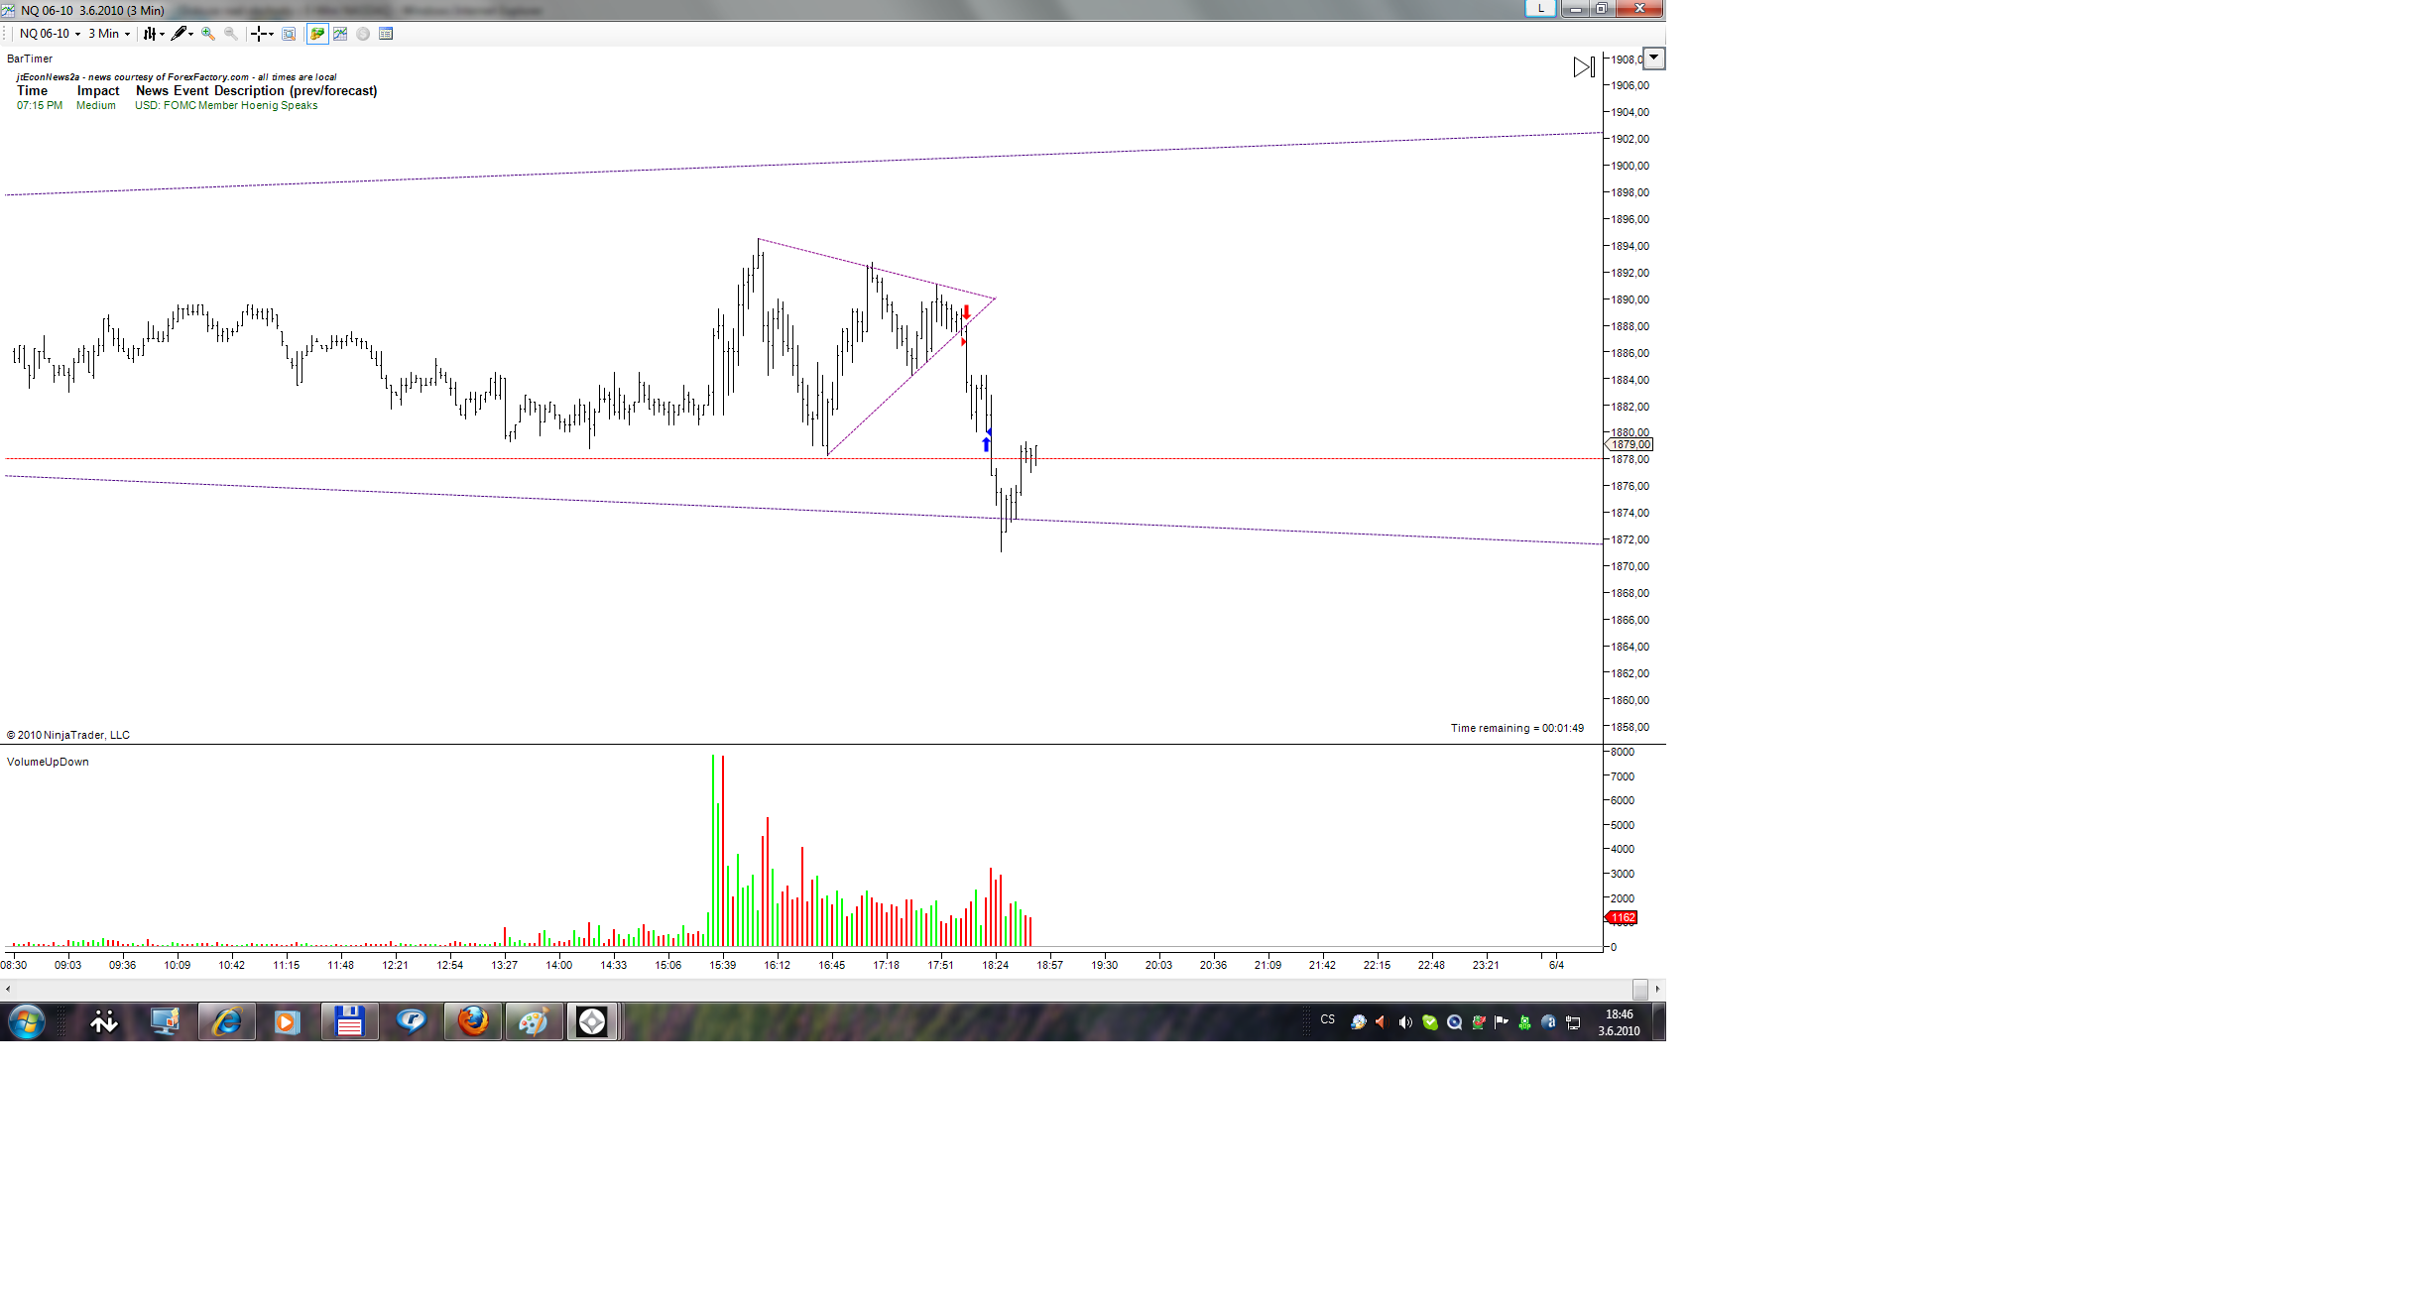2414x1309 pixels.
Task: Click the indicators line-chart icon
Action: click(x=340, y=34)
